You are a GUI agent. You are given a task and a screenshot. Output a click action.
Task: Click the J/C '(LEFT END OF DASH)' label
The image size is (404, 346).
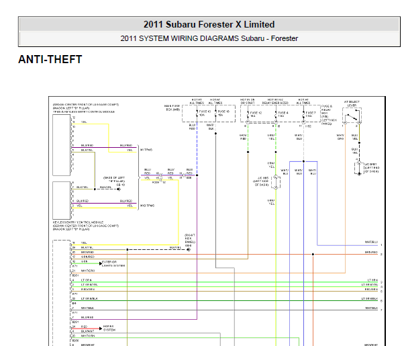(x=372, y=168)
